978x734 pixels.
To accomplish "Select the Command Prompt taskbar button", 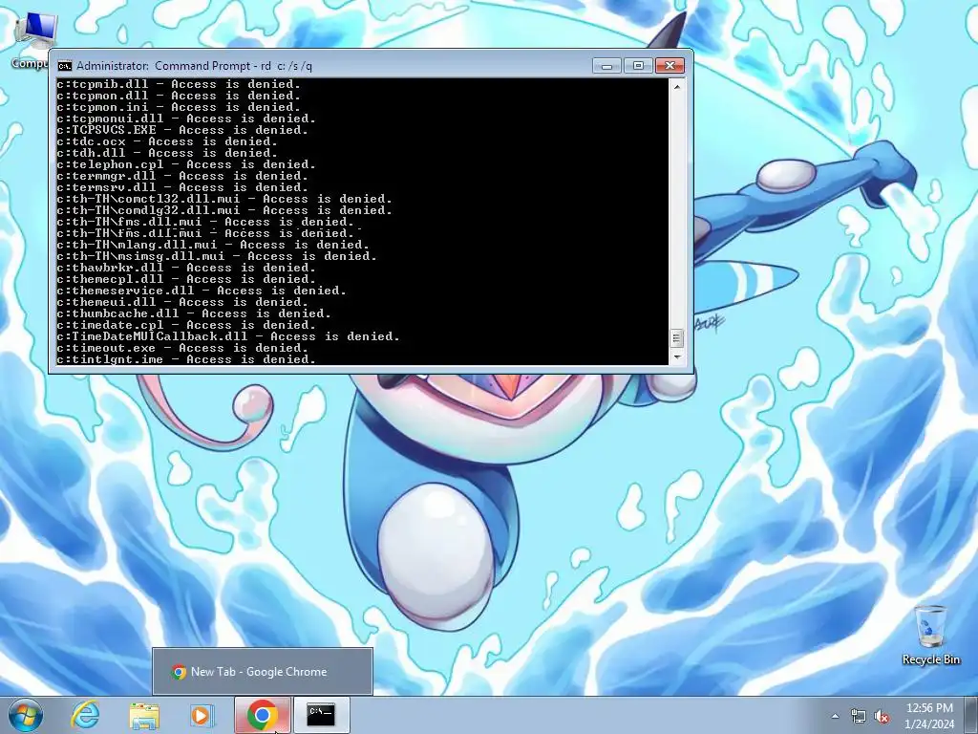I will (x=321, y=715).
